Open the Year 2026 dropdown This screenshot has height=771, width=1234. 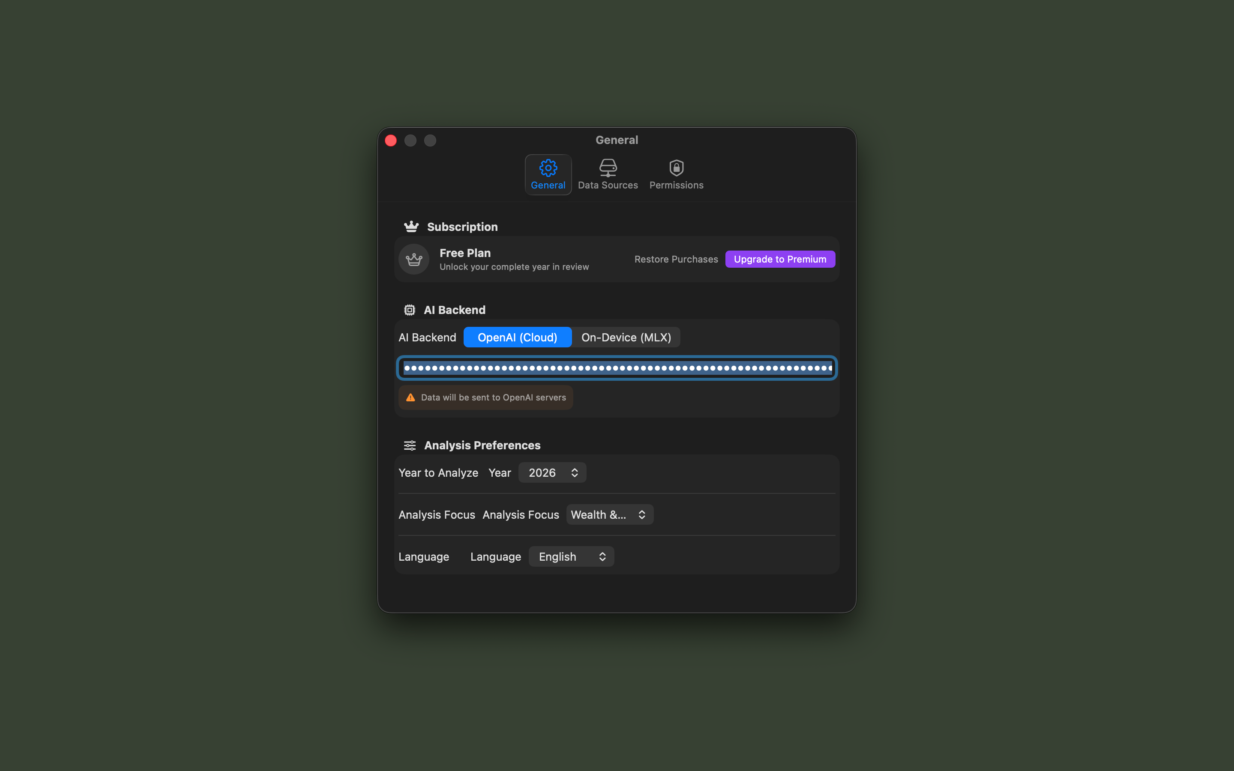tap(552, 473)
